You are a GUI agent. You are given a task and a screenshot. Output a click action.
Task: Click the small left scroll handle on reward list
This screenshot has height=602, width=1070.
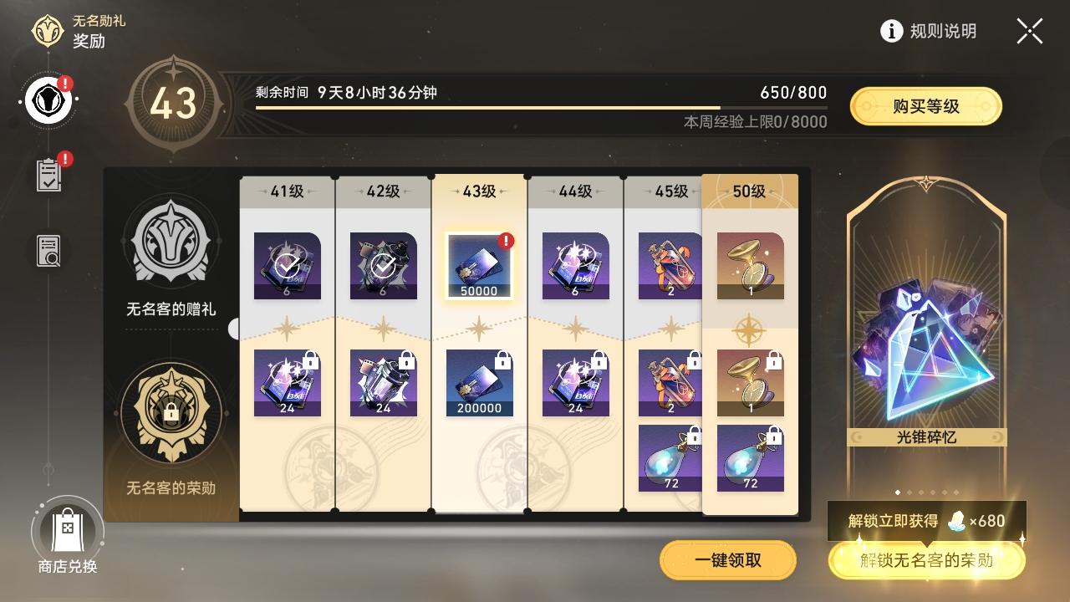pos(234,329)
